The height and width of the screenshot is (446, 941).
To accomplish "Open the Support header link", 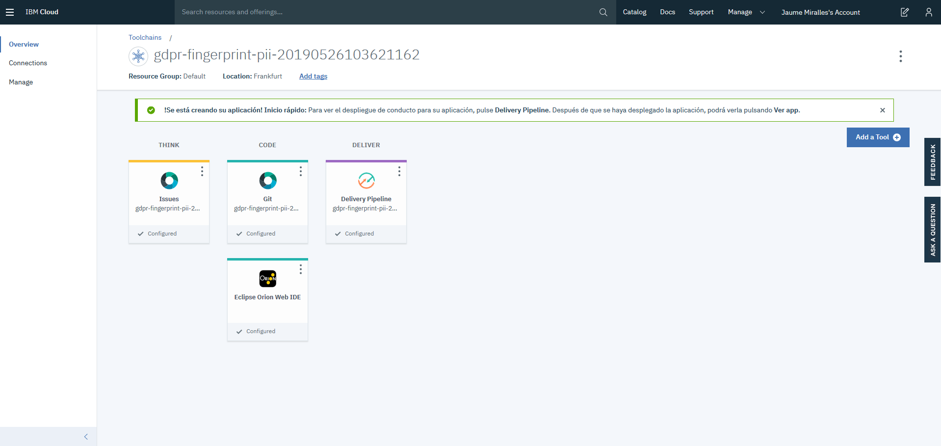I will tap(701, 12).
